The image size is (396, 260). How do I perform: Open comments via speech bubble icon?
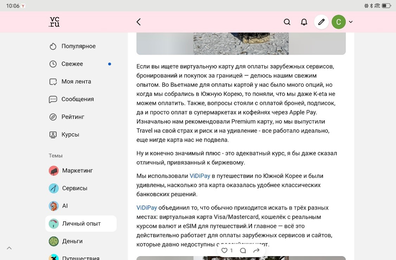point(243,251)
